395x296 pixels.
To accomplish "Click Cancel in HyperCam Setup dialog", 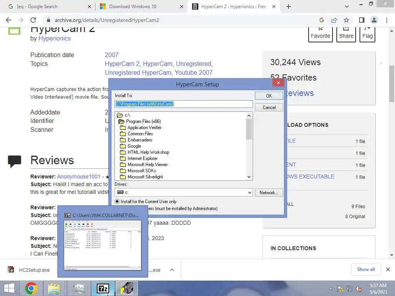I will (x=269, y=108).
